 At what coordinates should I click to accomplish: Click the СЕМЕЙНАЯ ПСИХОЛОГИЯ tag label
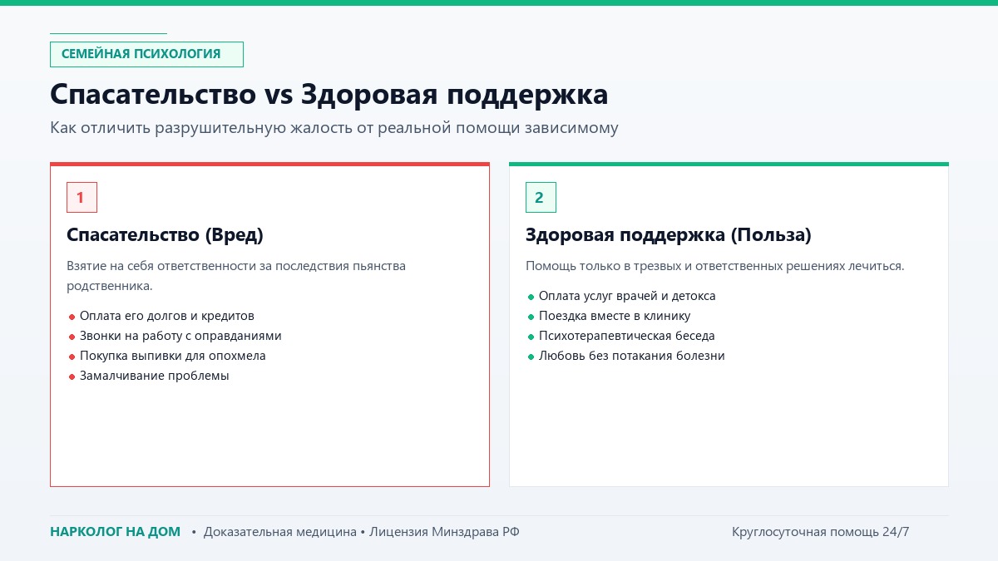(146, 54)
